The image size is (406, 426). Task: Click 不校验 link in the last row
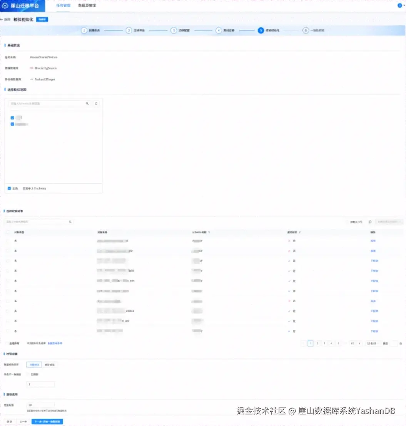click(374, 331)
